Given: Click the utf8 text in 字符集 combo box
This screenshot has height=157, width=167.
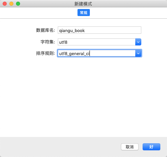Looking at the screenshot, I should point(63,42).
